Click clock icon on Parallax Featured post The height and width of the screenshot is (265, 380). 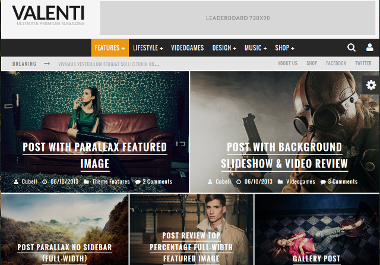pos(45,182)
